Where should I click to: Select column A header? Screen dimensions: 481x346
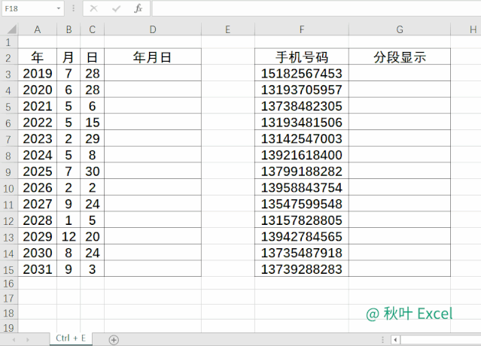click(38, 29)
